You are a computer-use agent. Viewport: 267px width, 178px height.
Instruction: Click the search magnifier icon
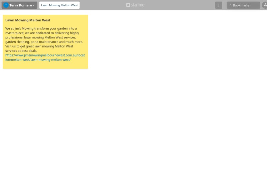230,5
